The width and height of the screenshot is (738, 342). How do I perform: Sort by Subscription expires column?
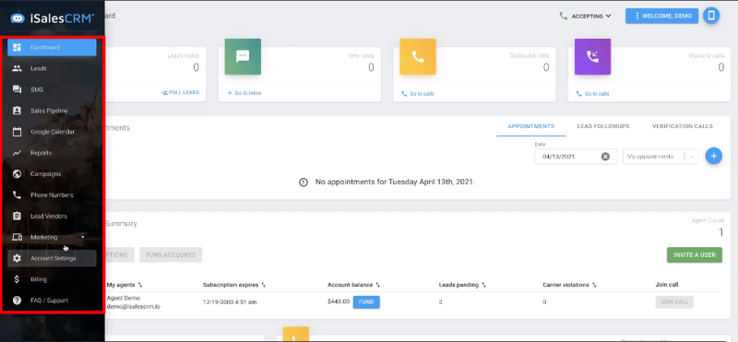pos(234,285)
